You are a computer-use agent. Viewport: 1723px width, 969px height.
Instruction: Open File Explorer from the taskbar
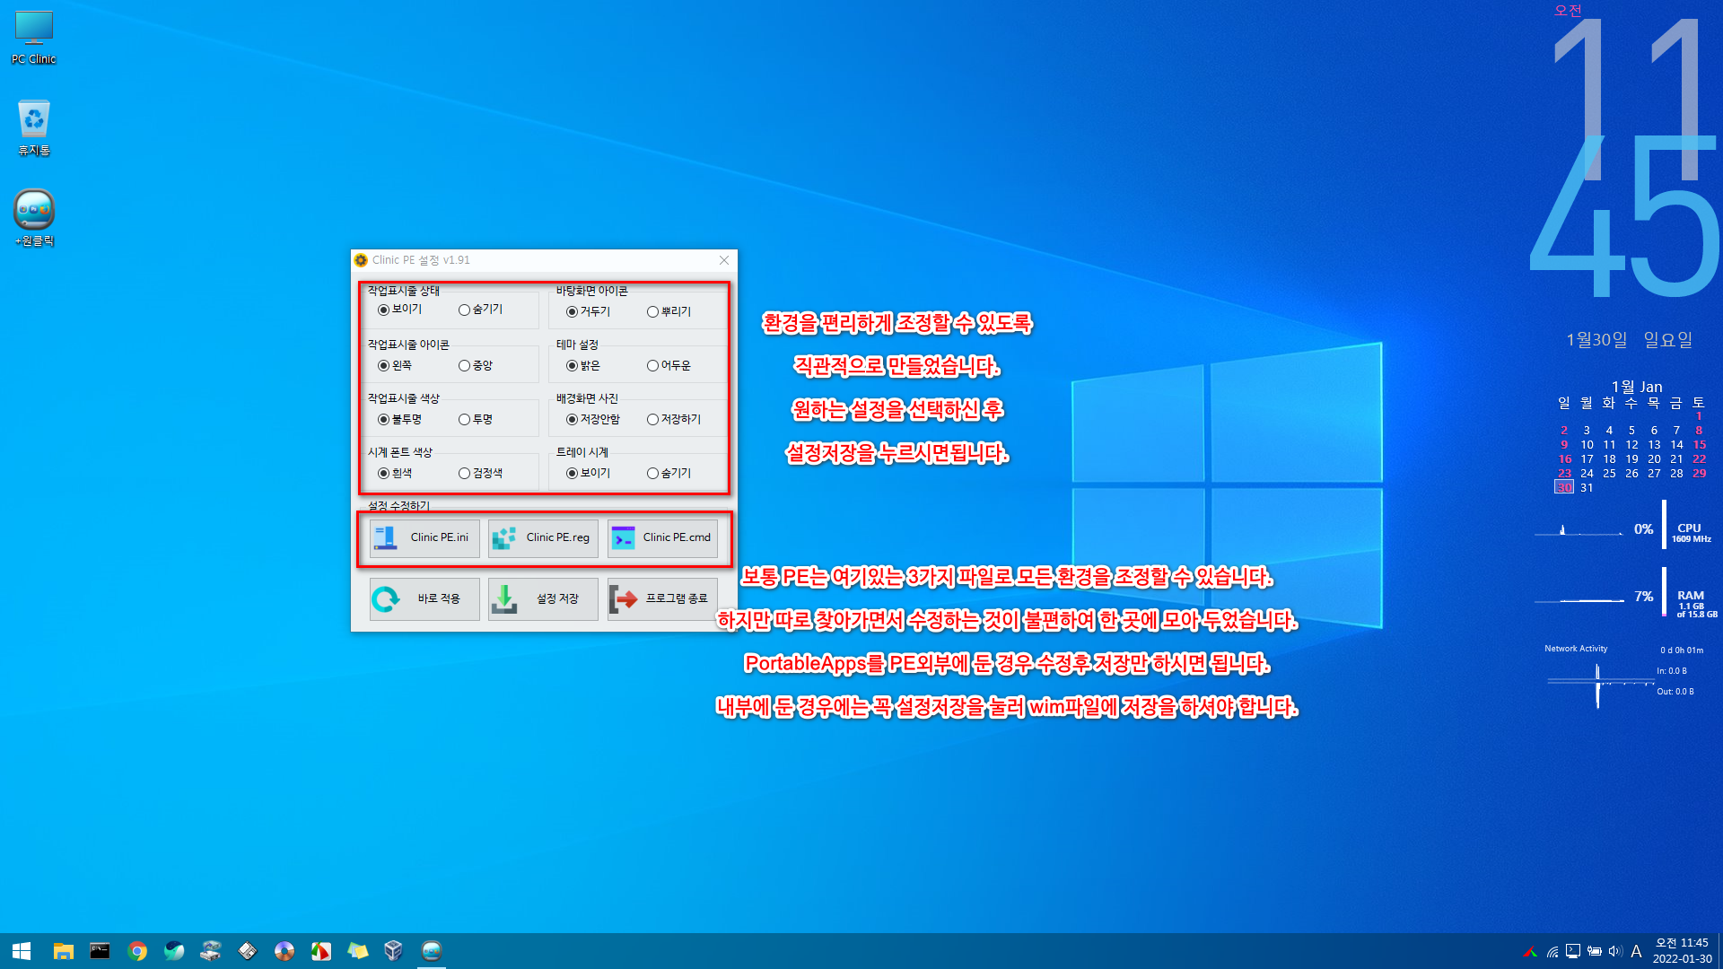(x=63, y=951)
